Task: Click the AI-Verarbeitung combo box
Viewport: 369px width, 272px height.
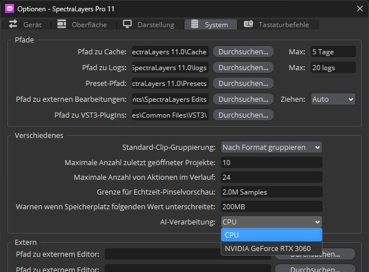Action: coord(271,222)
